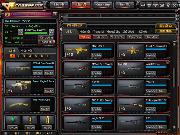Click the Phần thưởng button
The height and width of the screenshot is (135, 180).
(x=46, y=37)
